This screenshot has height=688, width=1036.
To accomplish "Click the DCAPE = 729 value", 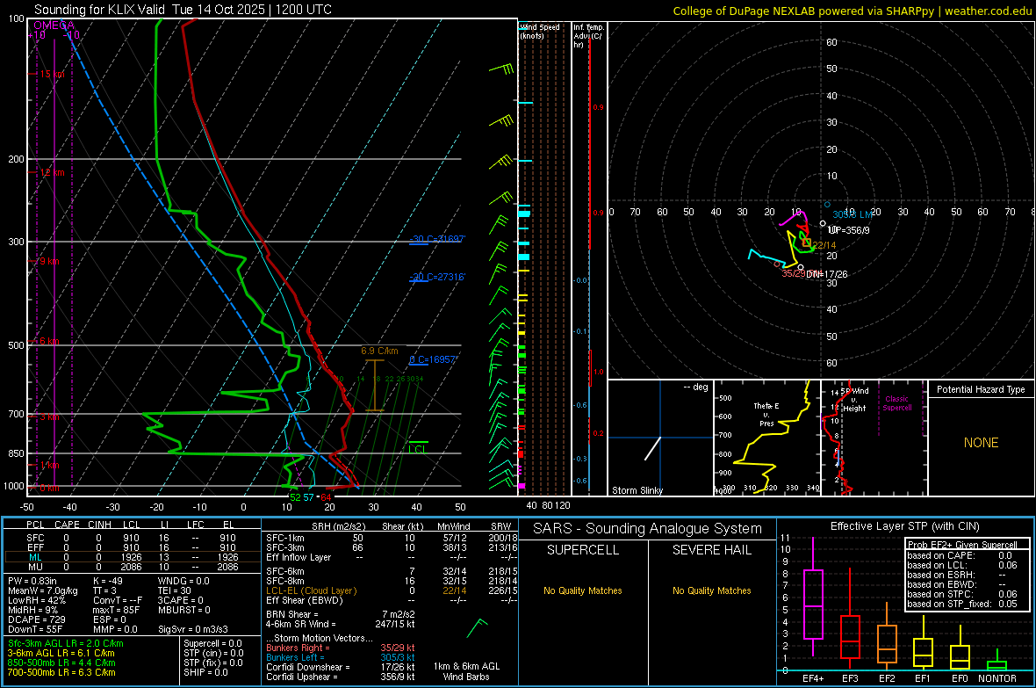I will 36,619.
